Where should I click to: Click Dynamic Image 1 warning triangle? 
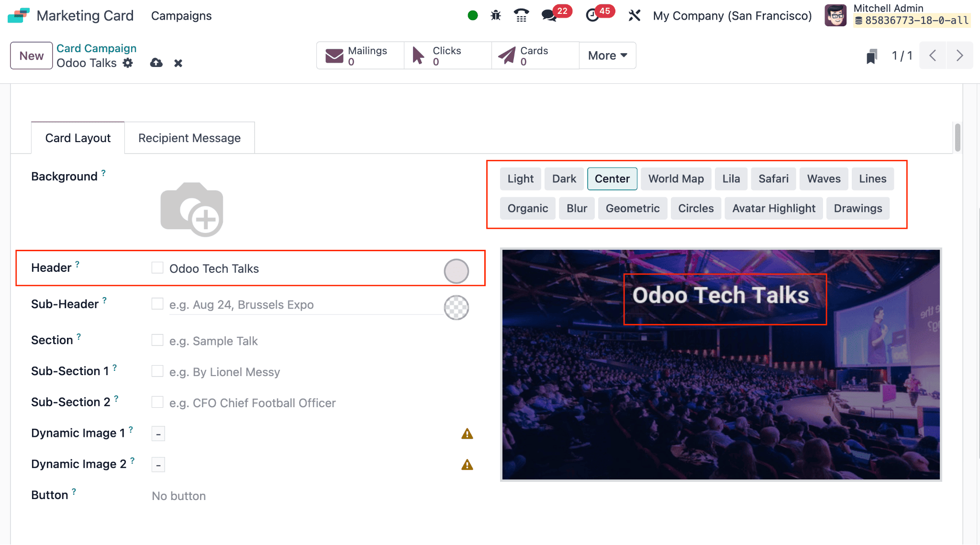[x=467, y=434]
